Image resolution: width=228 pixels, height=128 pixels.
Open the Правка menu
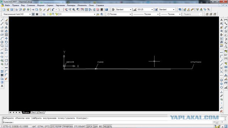(x=15, y=5)
